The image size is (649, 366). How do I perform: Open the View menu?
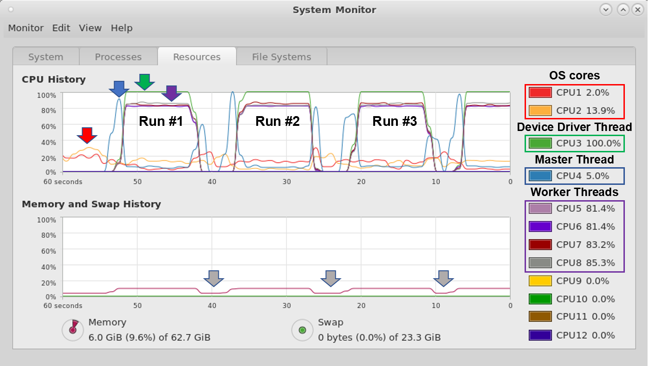(90, 28)
